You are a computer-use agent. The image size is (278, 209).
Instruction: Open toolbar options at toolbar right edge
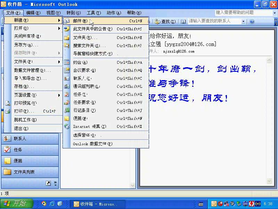point(276,22)
